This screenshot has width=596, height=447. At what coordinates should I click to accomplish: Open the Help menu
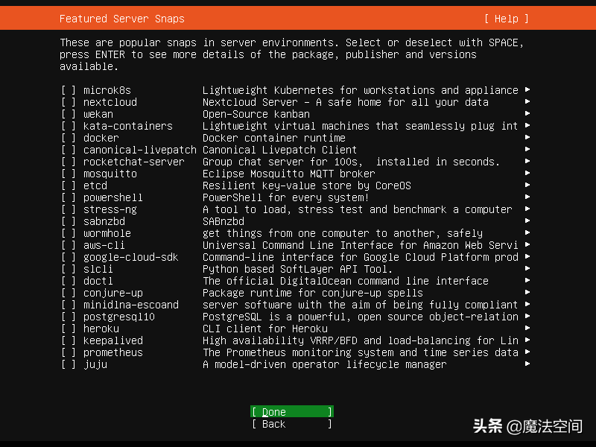click(x=507, y=19)
